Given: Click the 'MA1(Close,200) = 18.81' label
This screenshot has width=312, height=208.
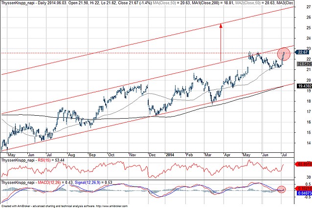Looking at the screenshot, I should (x=213, y=3).
